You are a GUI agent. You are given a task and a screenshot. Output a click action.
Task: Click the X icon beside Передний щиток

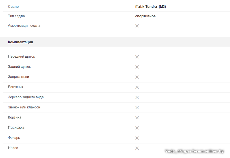[x=137, y=57]
